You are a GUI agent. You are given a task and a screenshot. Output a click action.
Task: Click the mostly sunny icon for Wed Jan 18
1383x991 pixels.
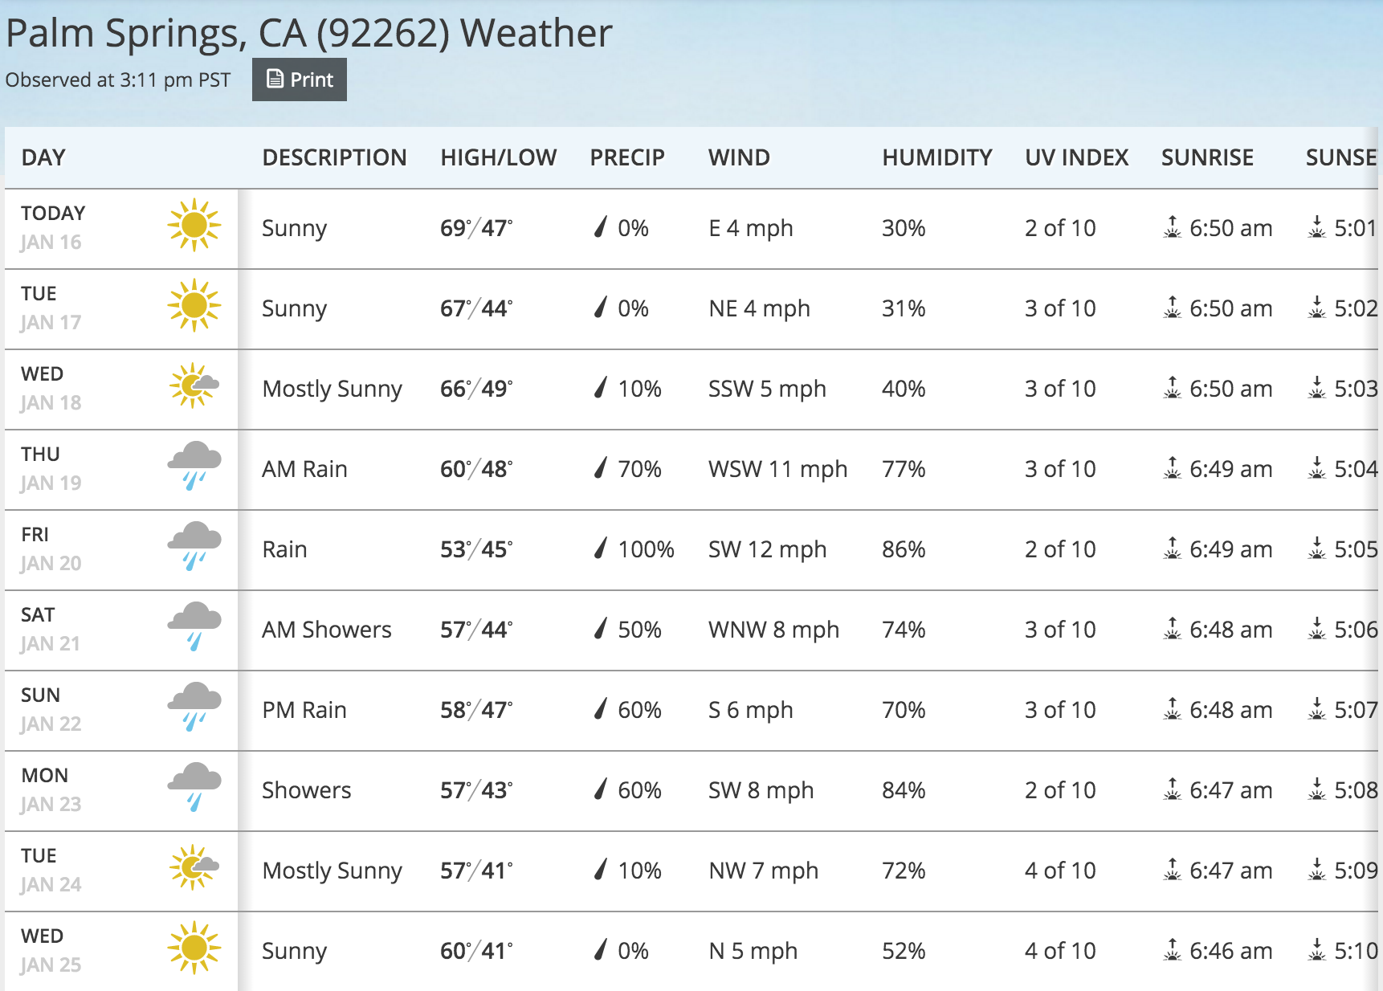click(194, 386)
